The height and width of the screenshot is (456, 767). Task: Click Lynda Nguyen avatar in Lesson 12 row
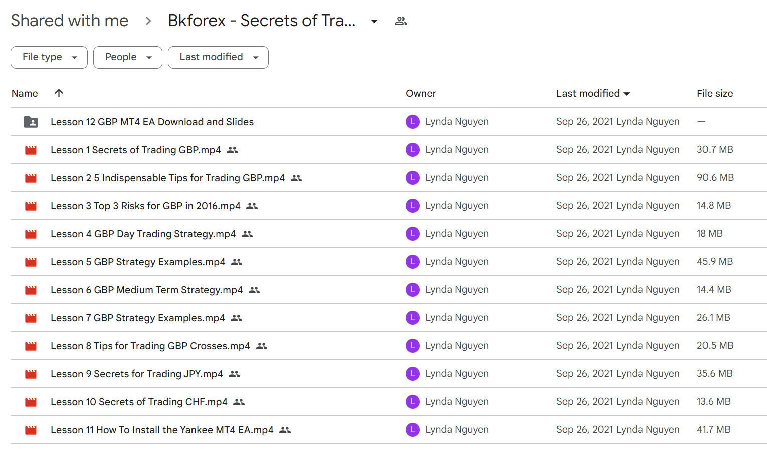(x=413, y=122)
